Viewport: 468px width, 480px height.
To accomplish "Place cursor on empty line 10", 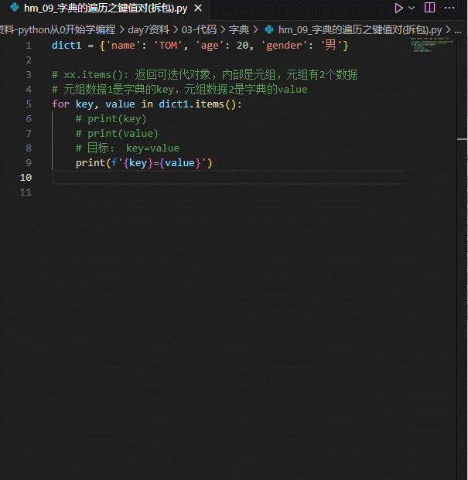I will (228, 178).
